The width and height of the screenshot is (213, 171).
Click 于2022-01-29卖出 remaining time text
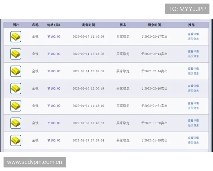click(x=154, y=141)
